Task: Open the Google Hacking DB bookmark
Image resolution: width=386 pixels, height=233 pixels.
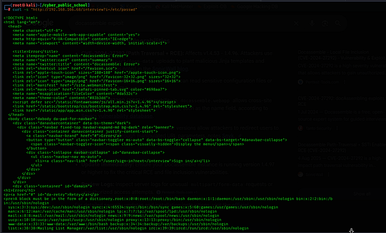Action: tap(255, 7)
